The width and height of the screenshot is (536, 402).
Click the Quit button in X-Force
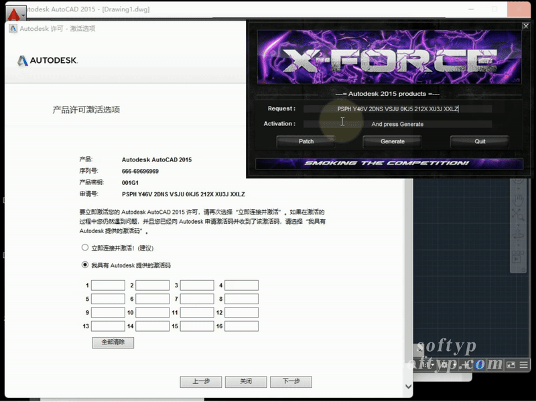coord(480,141)
